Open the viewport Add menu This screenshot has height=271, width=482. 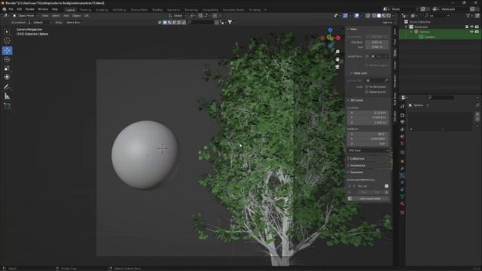66,15
